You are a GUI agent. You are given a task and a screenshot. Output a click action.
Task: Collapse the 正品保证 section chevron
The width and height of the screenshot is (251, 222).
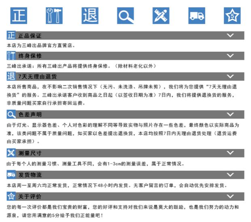[230, 35]
